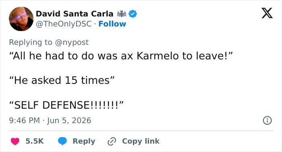Open the @nypost mention link
This screenshot has height=152, width=282.
72,43
